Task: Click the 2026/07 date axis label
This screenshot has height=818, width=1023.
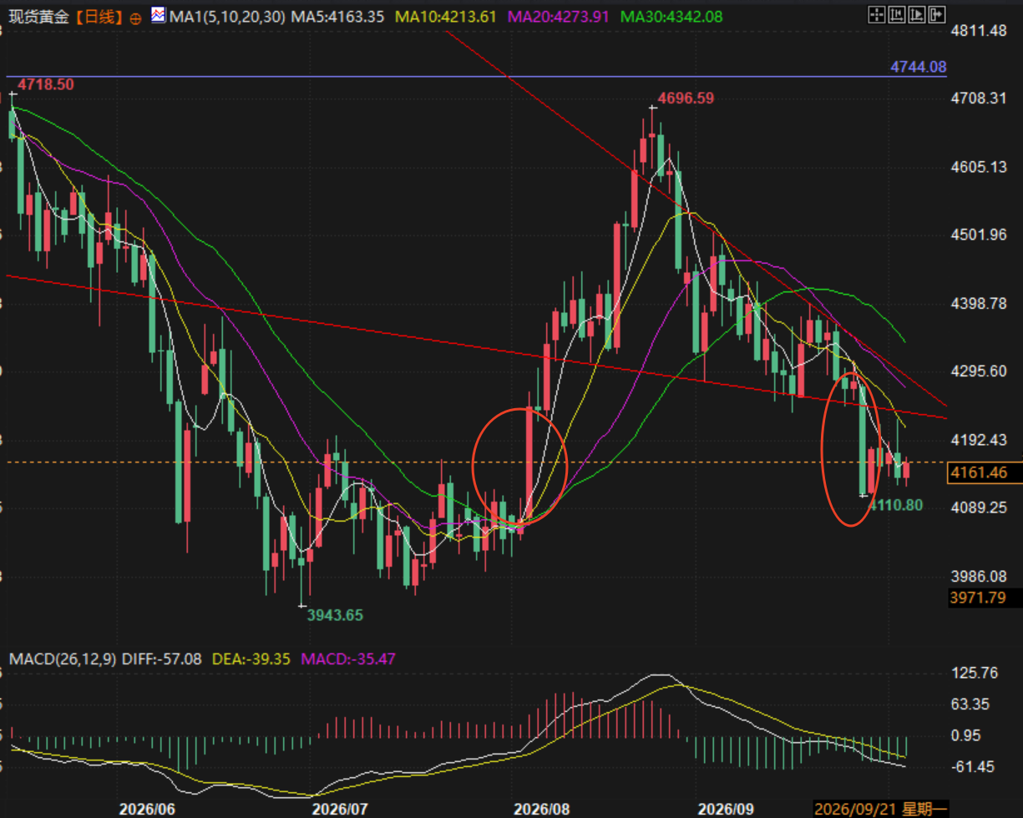Action: click(x=340, y=809)
